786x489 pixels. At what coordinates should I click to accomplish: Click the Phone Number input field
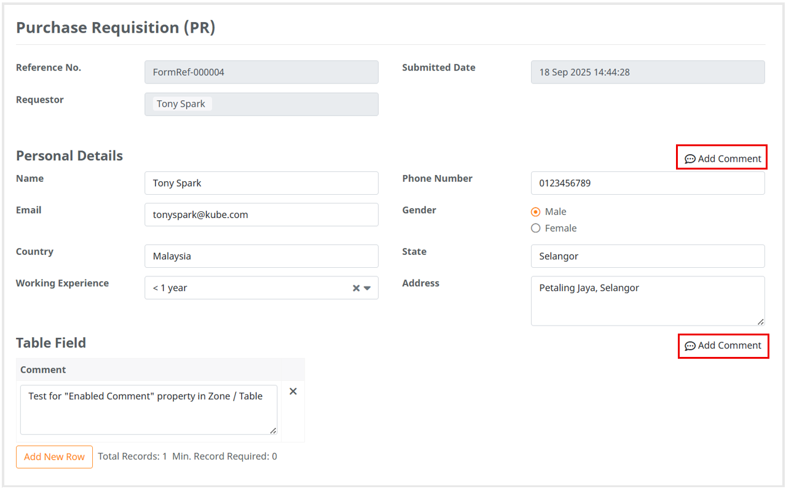(x=648, y=183)
